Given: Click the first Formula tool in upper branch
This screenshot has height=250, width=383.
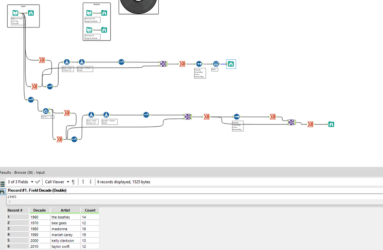Looking at the screenshot, I should pos(67,62).
